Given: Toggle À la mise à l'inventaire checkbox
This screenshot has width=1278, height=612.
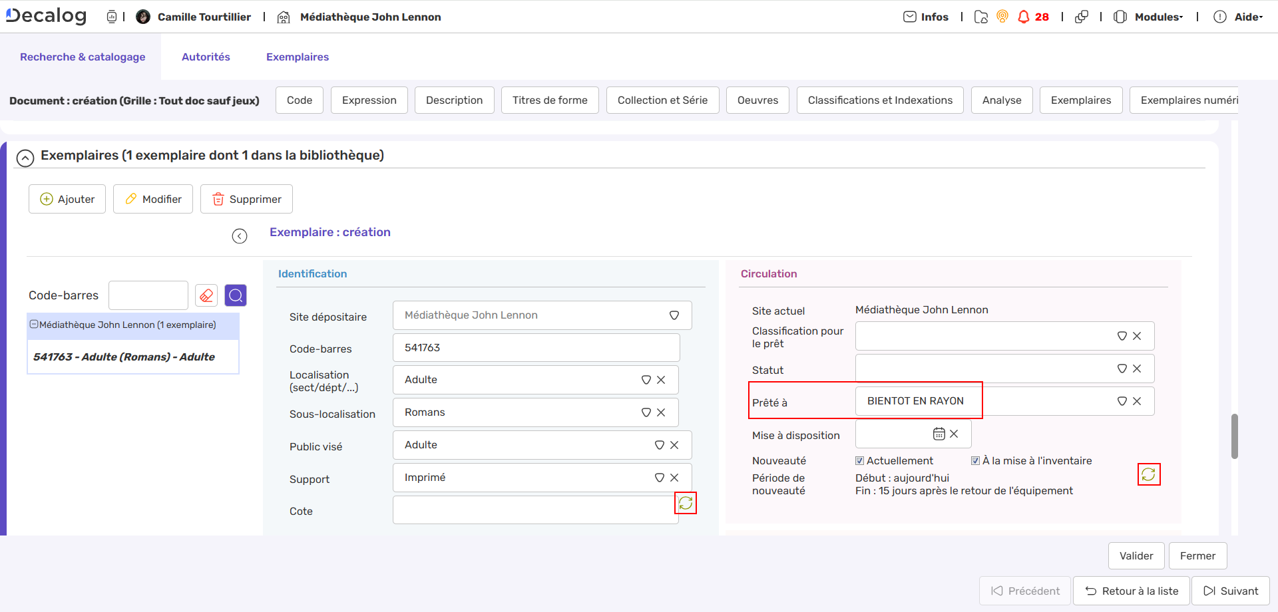Looking at the screenshot, I should pyautogui.click(x=975, y=461).
